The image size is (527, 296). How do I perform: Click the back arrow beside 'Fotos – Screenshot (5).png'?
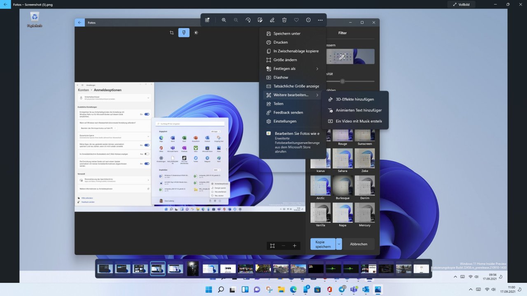click(5, 4)
